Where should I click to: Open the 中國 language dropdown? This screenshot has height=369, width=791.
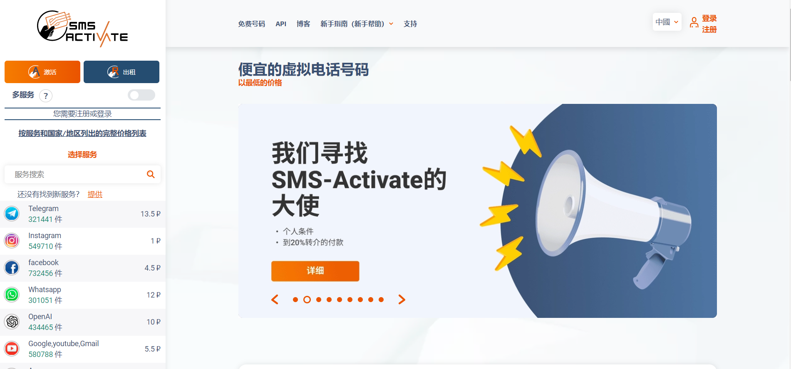click(x=667, y=22)
